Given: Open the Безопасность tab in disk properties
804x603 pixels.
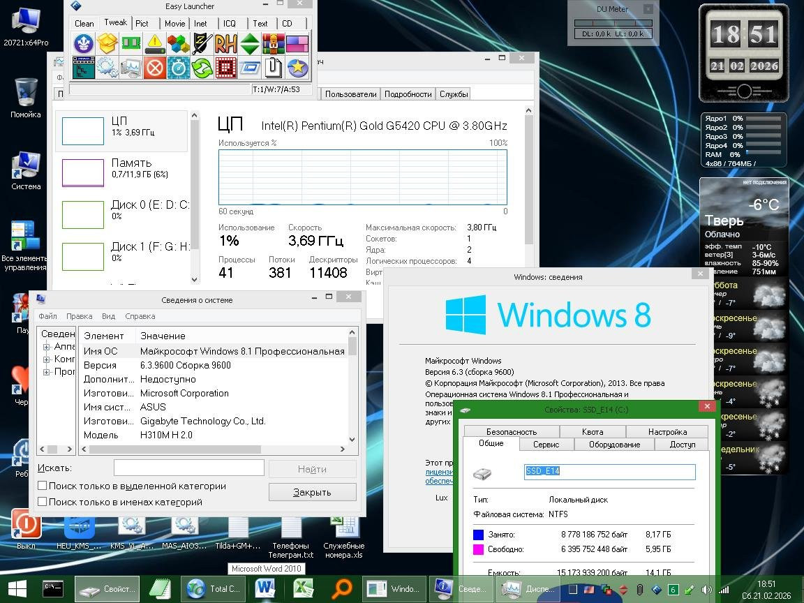Looking at the screenshot, I should [511, 431].
